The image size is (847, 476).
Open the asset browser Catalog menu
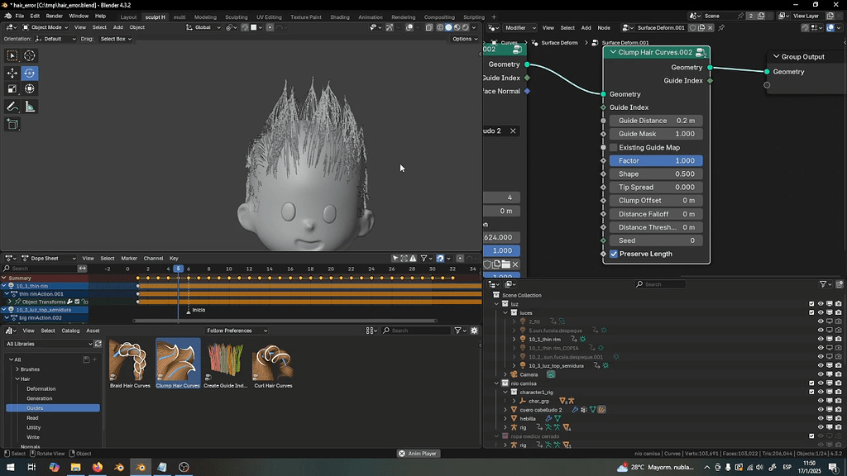(70, 331)
